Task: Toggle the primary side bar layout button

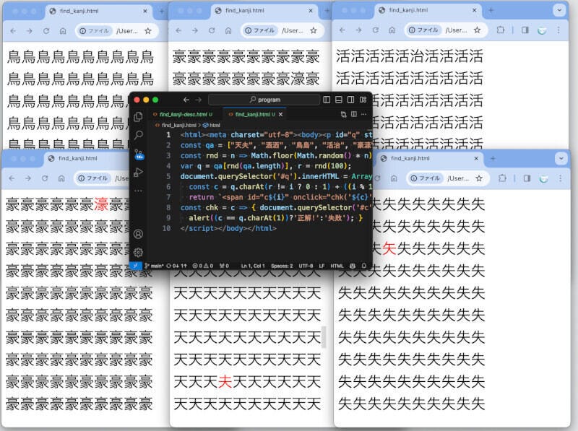Action: tap(327, 100)
